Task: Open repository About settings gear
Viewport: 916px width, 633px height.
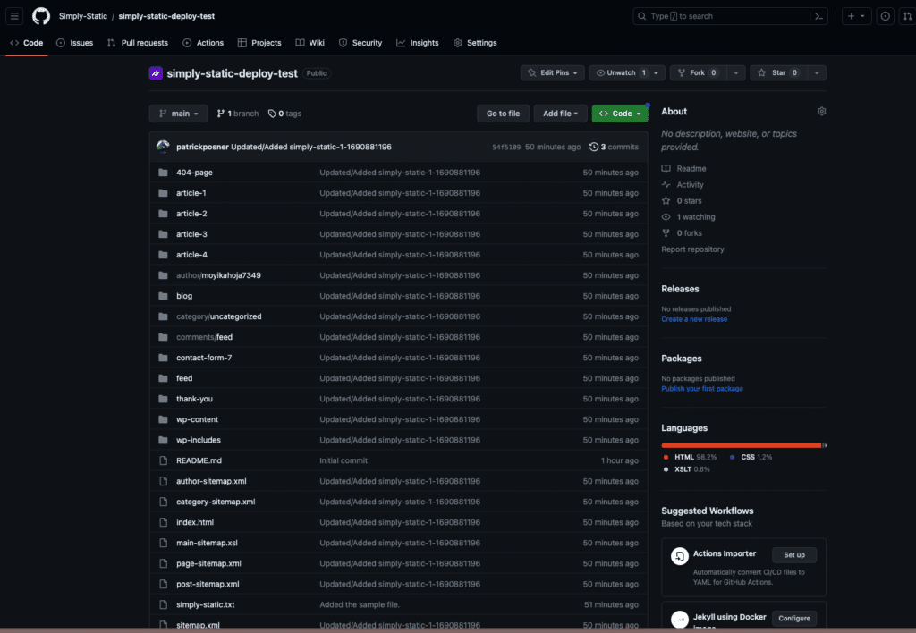Action: 821,112
